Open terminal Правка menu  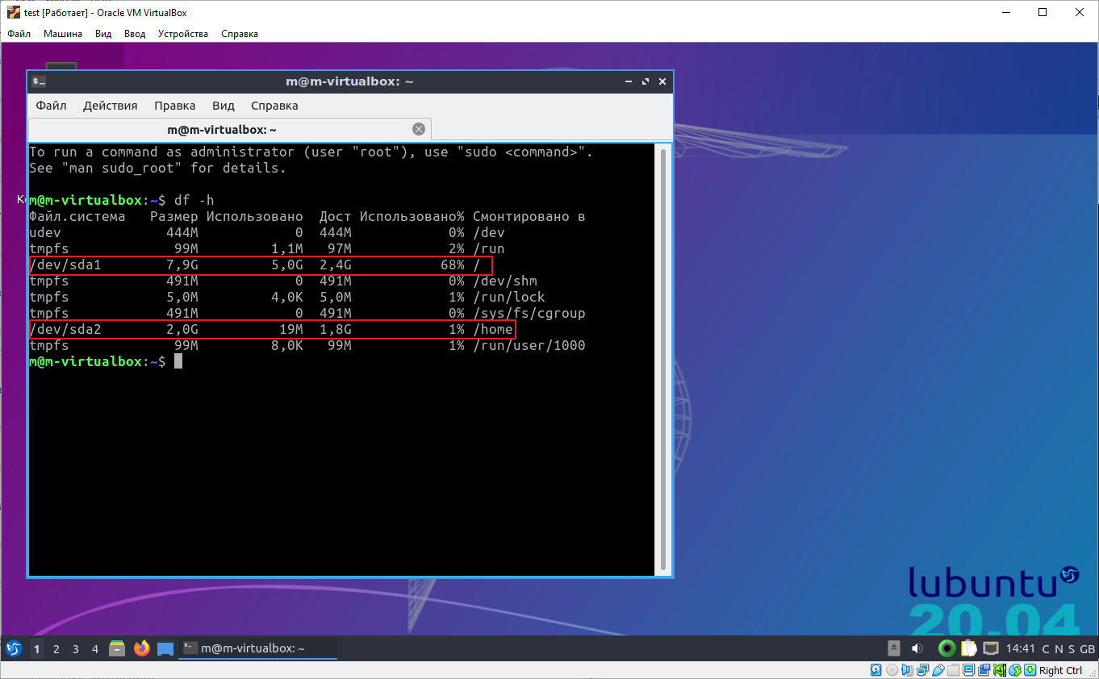coord(174,106)
